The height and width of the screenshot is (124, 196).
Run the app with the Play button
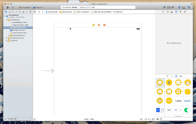tap(8, 8)
